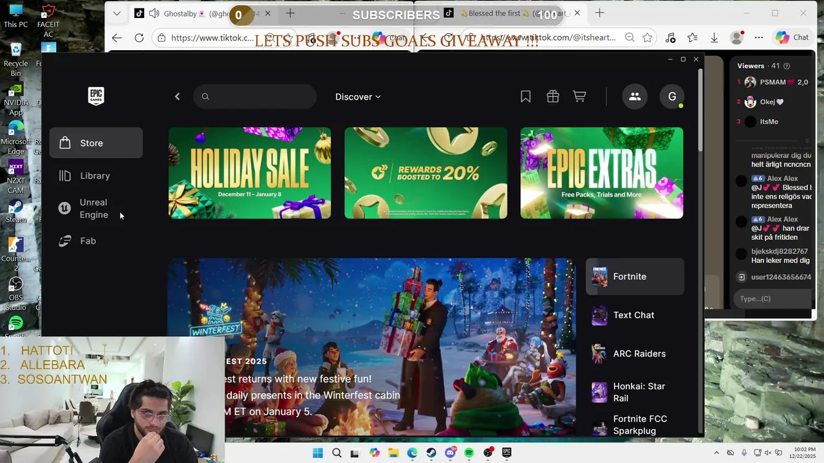Viewport: 824px width, 463px height.
Task: Open the Copilot Chat button in Edge
Action: click(x=792, y=38)
